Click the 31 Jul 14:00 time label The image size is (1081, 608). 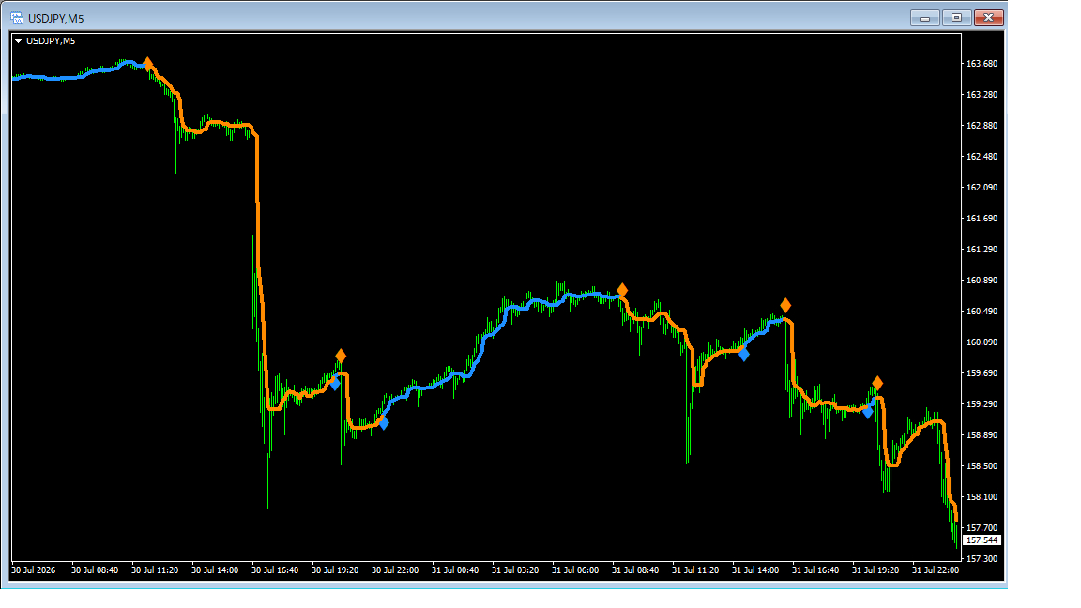tap(754, 570)
